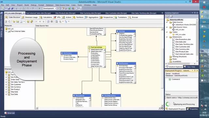Select Dim Date.dim in Solution Explorer

(181, 42)
